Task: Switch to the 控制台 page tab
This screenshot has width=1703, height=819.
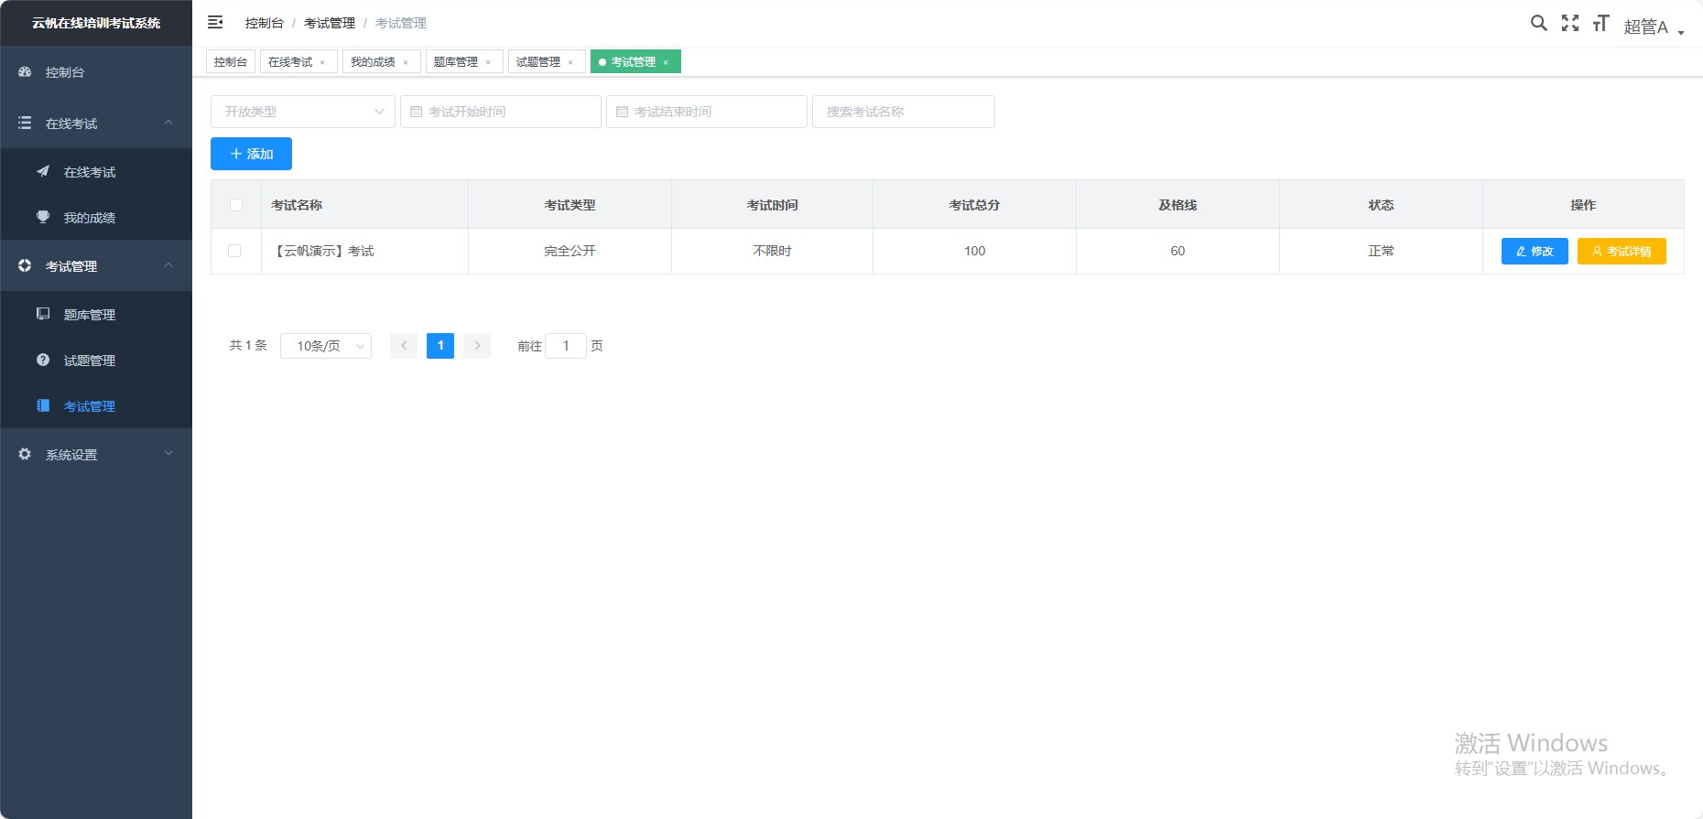Action: pyautogui.click(x=231, y=61)
